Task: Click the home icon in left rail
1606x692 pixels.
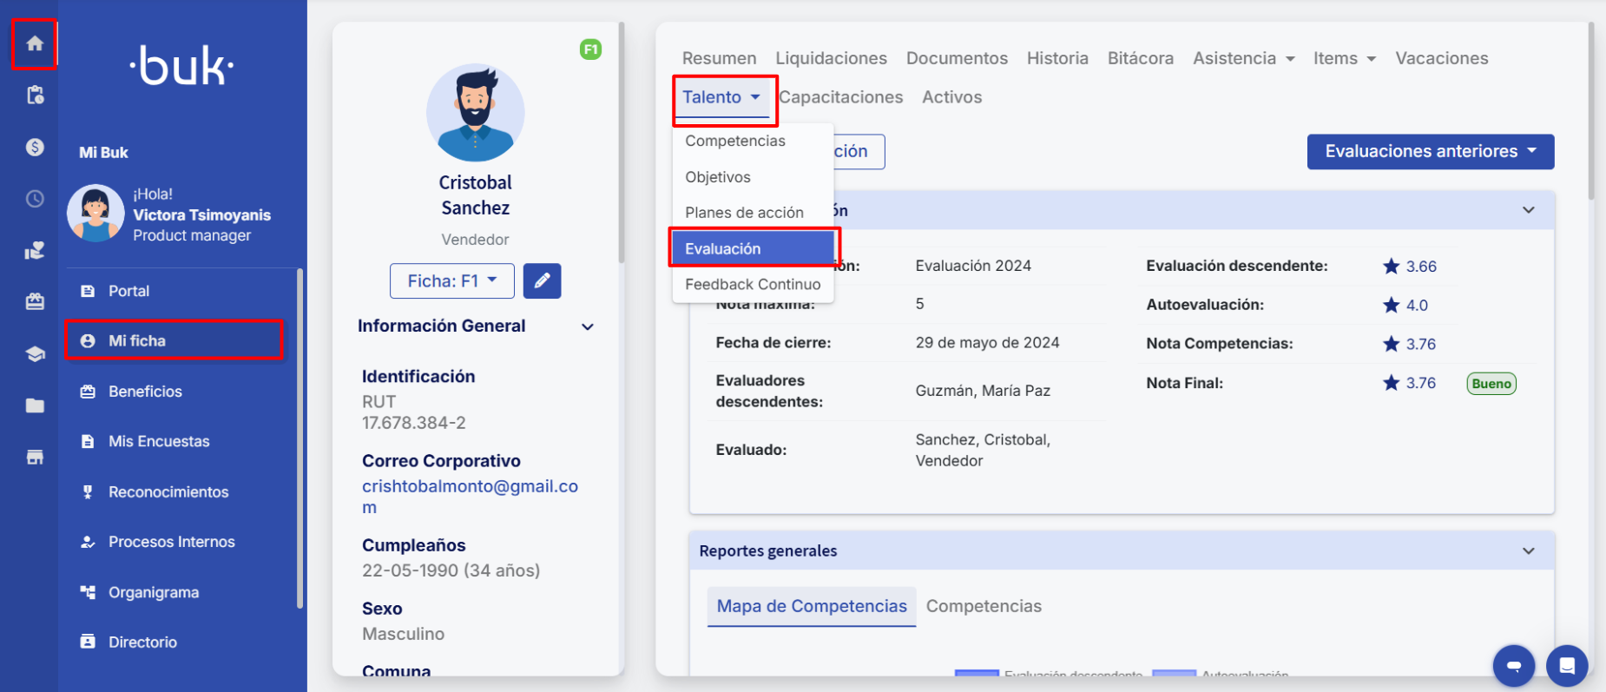Action: (x=35, y=43)
